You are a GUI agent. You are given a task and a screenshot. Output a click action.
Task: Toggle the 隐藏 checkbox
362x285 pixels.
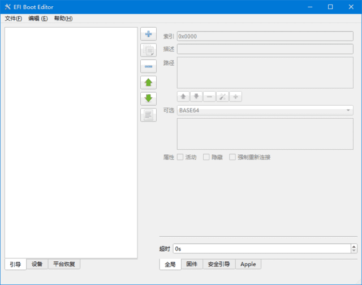click(x=206, y=157)
